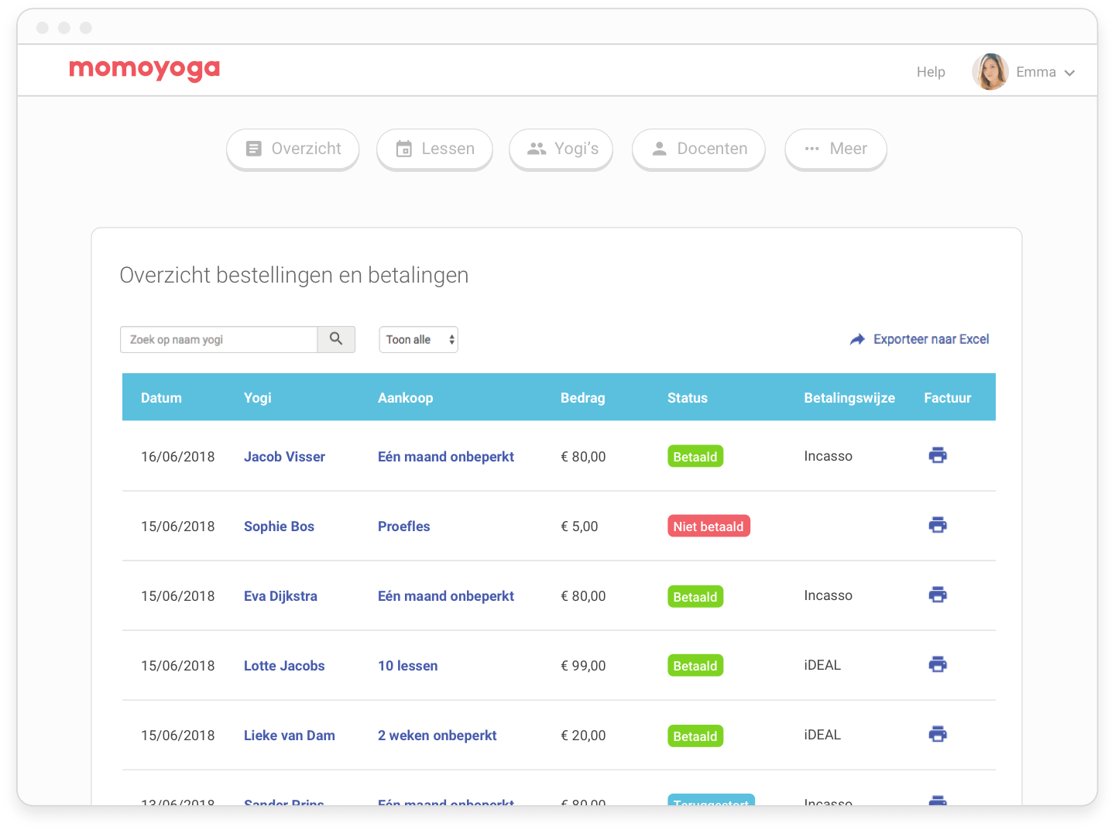
Task: Click the magnifier search button
Action: (336, 339)
